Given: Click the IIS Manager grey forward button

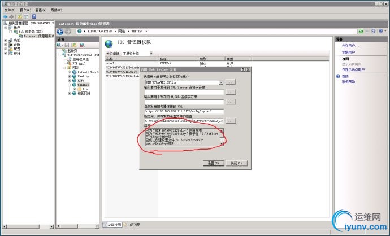Looking at the screenshot, I should coord(68,32).
